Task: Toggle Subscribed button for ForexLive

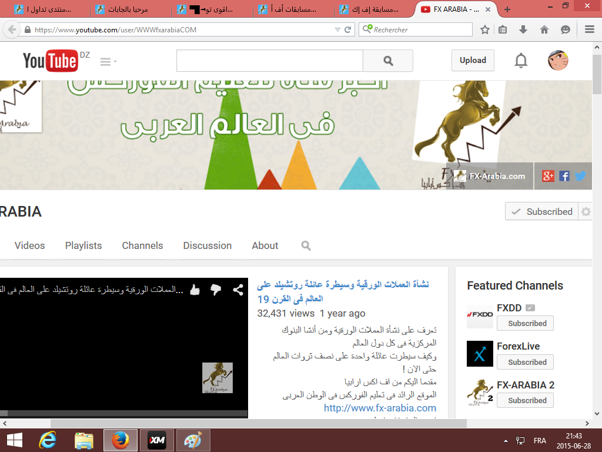Action: 525,362
